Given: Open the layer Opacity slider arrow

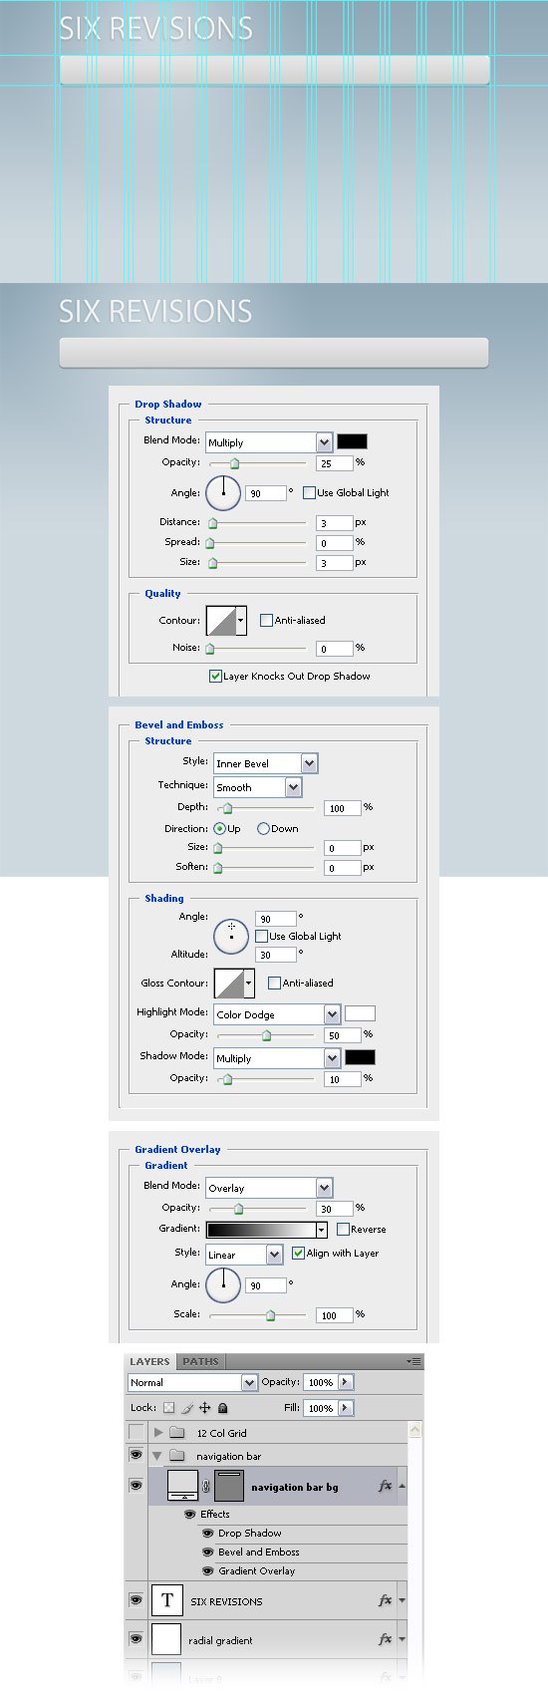Looking at the screenshot, I should click(345, 1382).
